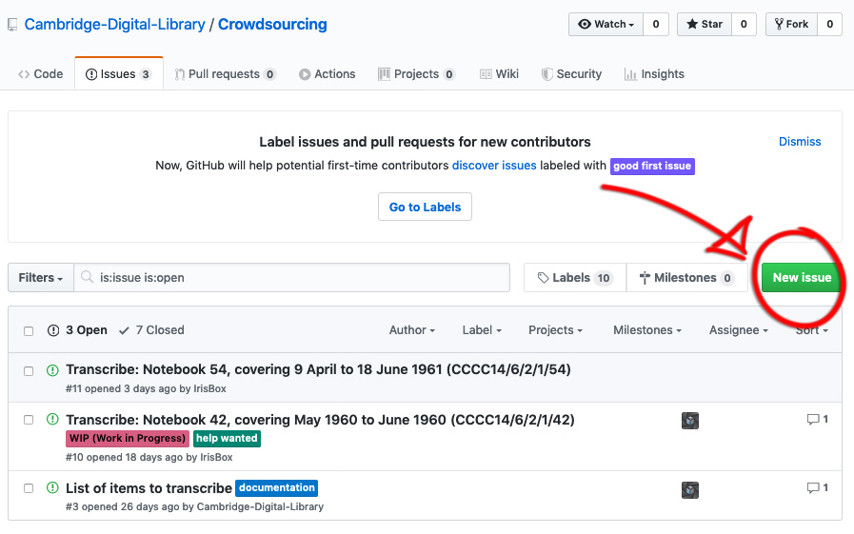Select the Notebook 42 issue checkbox
The image size is (854, 534).
[x=29, y=420]
